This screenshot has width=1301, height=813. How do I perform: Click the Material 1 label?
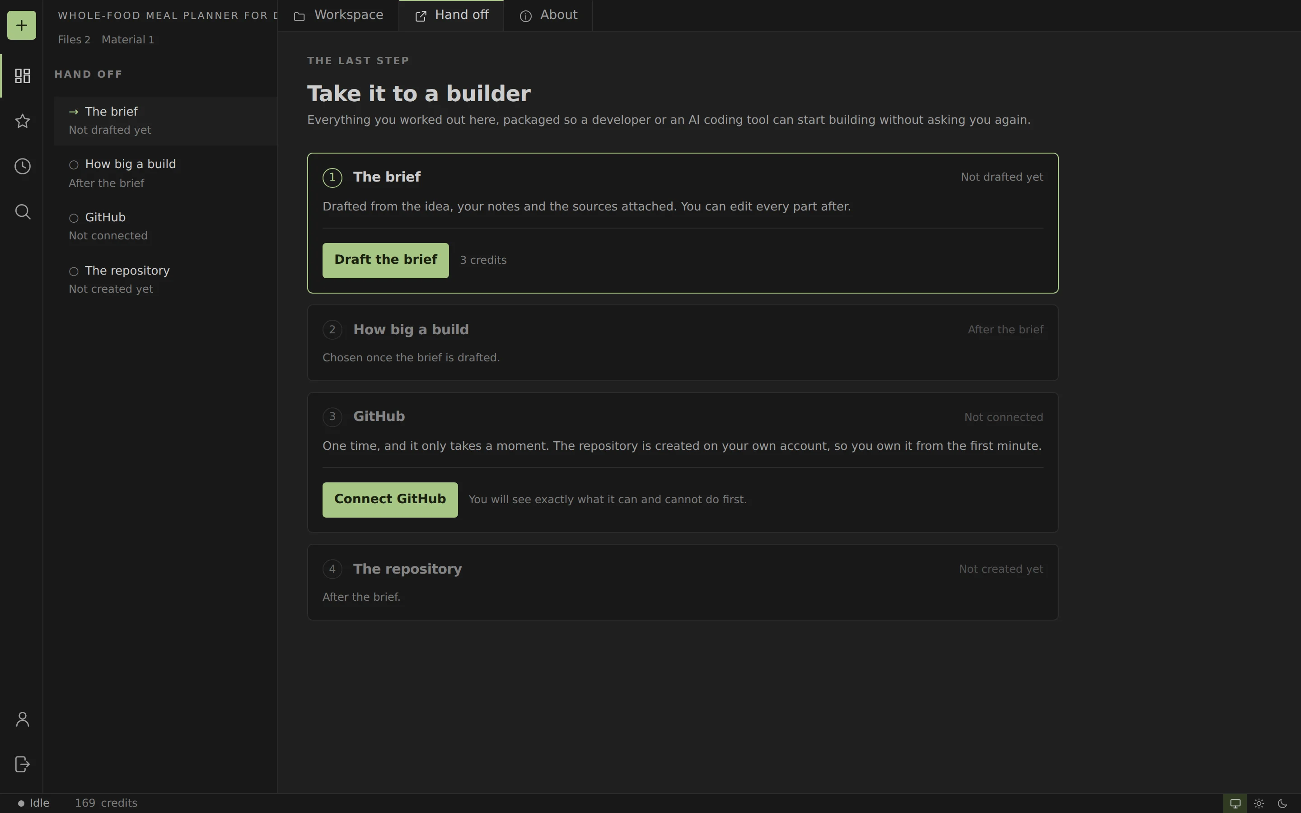click(x=128, y=40)
